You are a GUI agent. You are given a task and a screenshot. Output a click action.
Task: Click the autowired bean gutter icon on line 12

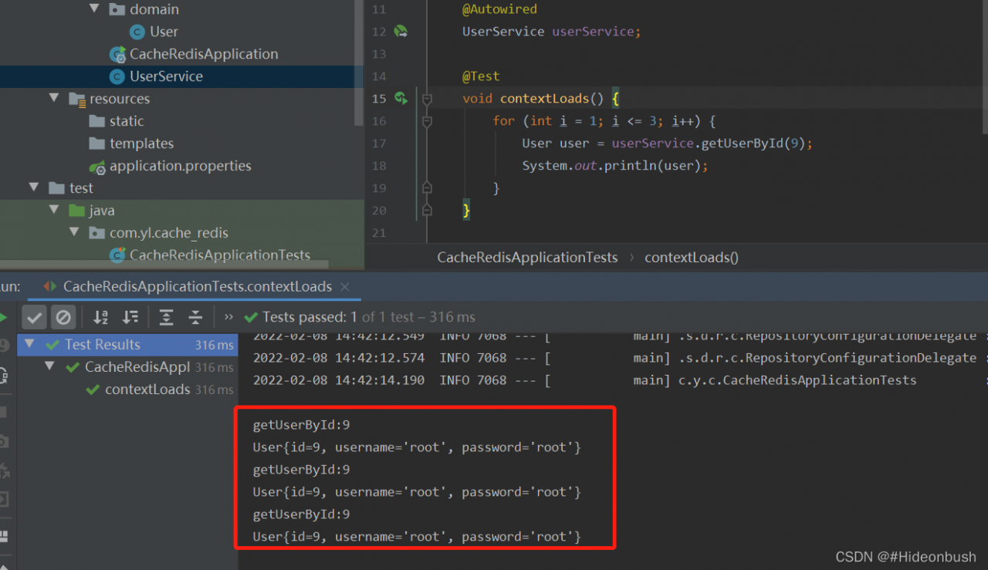pos(401,32)
